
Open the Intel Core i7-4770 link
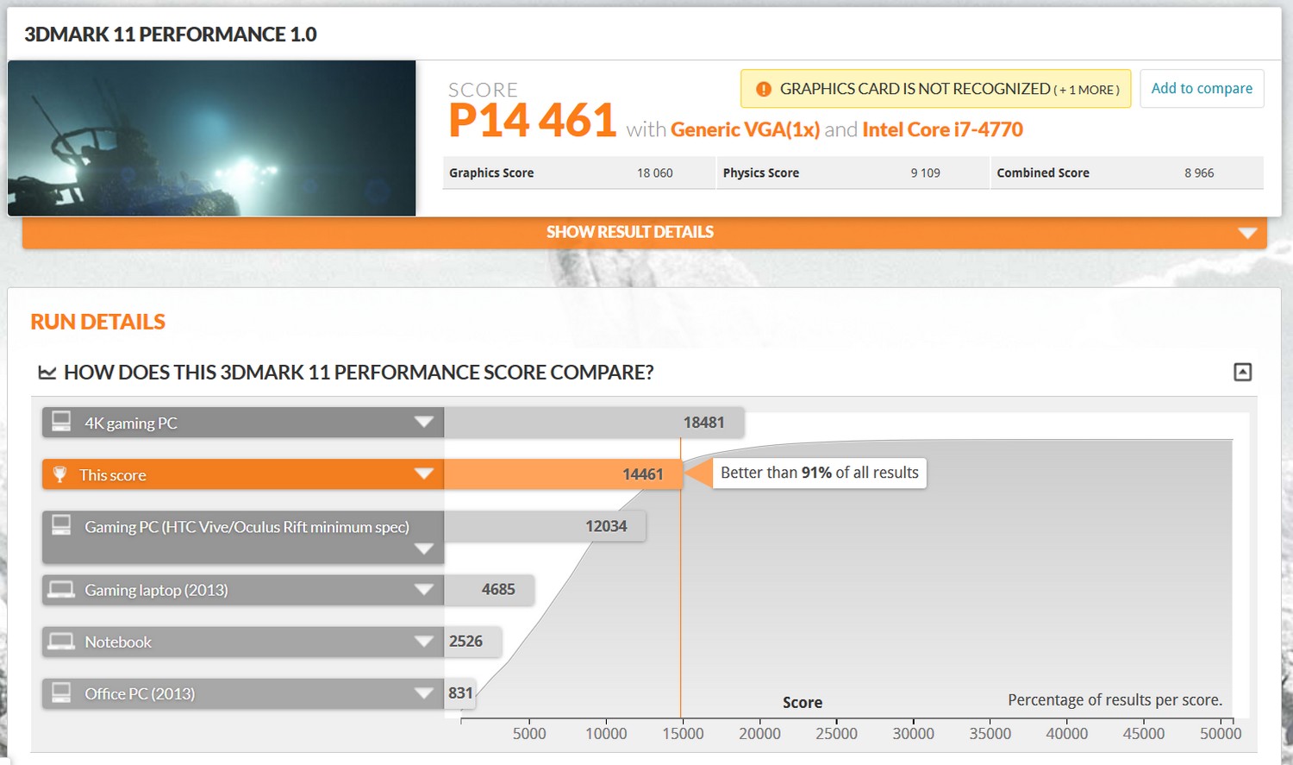(942, 129)
